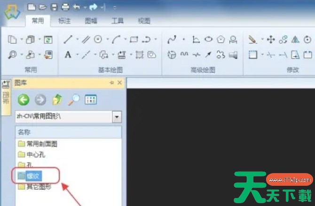Select the Centerline tool
Screen dimensions: 315x206
coord(86,55)
